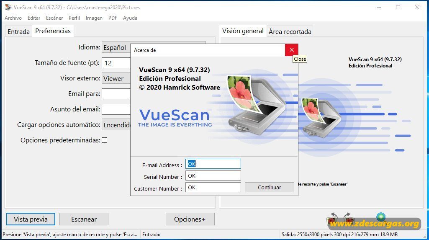Click the VueScan scanner logo in Acerca de dialog

pyautogui.click(x=256, y=106)
